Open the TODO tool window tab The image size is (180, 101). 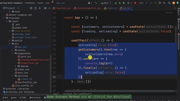pos(23,98)
